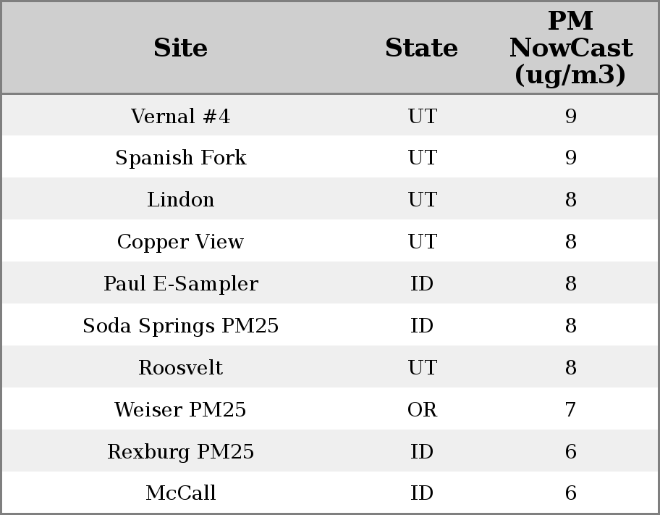Select the Paul E-Sampler row name

[x=180, y=284]
